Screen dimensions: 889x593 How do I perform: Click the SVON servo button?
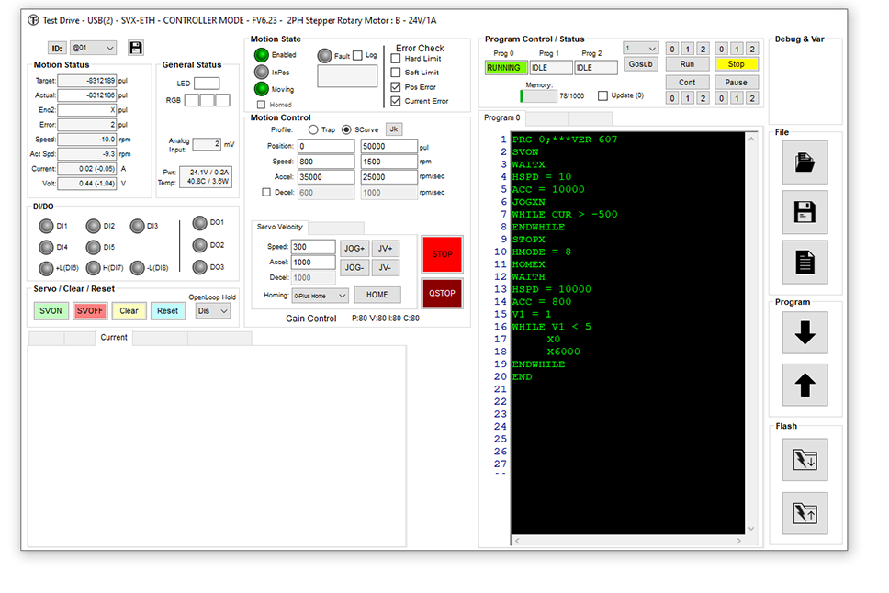(x=51, y=311)
